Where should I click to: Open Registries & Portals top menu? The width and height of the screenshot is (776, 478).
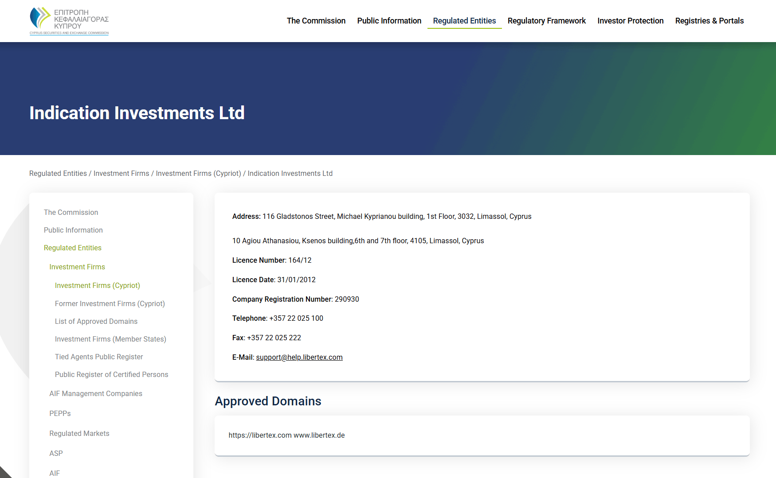(x=709, y=21)
